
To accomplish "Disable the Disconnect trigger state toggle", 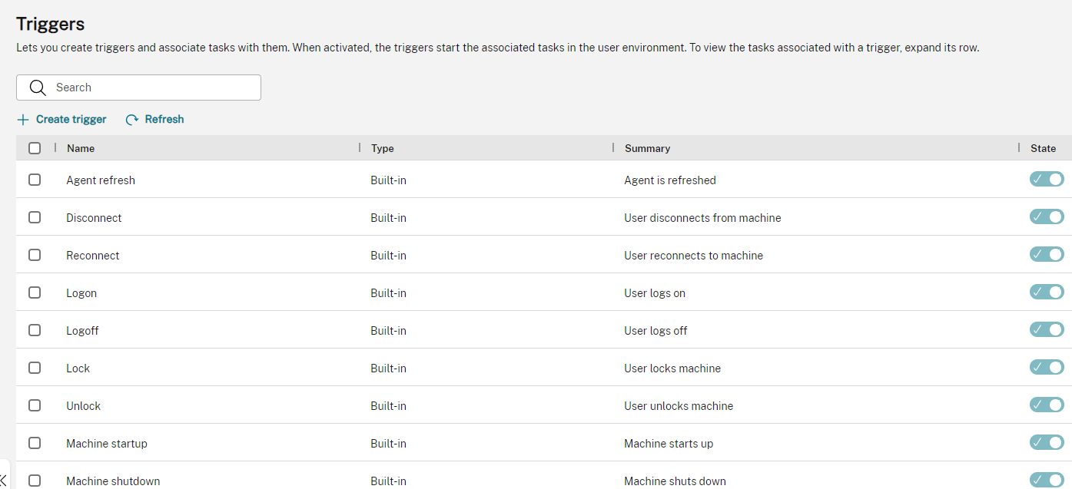I will (1046, 217).
